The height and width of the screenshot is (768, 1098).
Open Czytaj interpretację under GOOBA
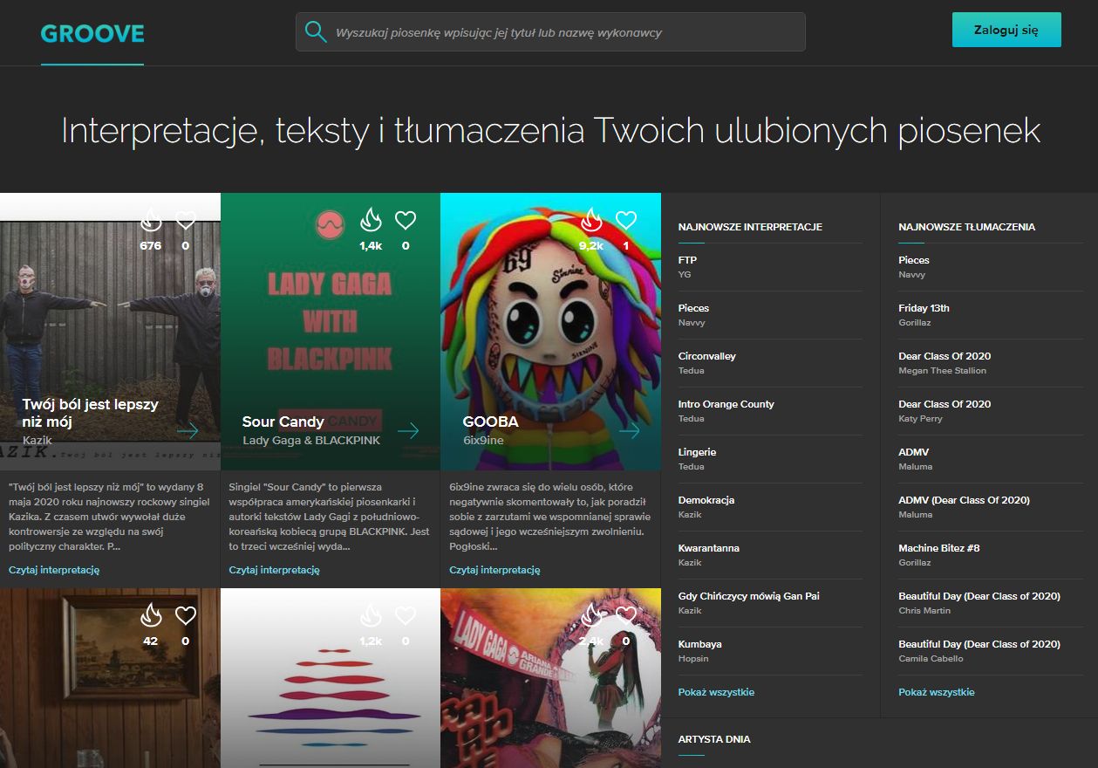[x=494, y=570]
